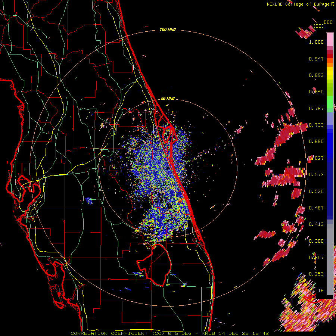Click the 100 NMI range ring label

tap(168, 29)
